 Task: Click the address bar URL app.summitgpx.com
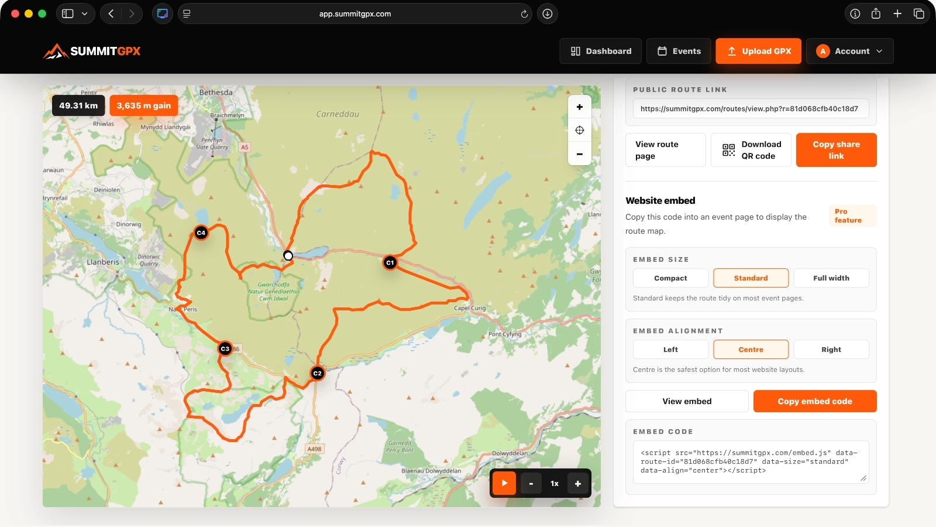pos(355,13)
